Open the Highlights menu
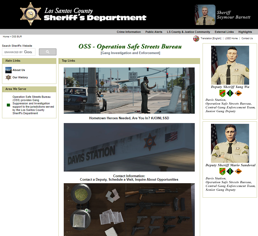Viewport: 258px width, 236px height. click(245, 32)
